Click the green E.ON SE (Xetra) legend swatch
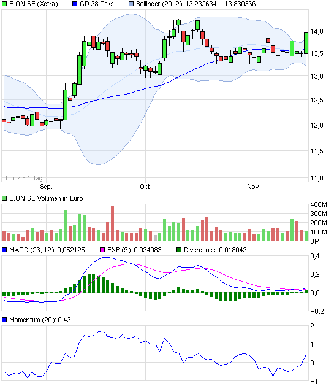Viewport: 334px width, 386px height. point(4,4)
